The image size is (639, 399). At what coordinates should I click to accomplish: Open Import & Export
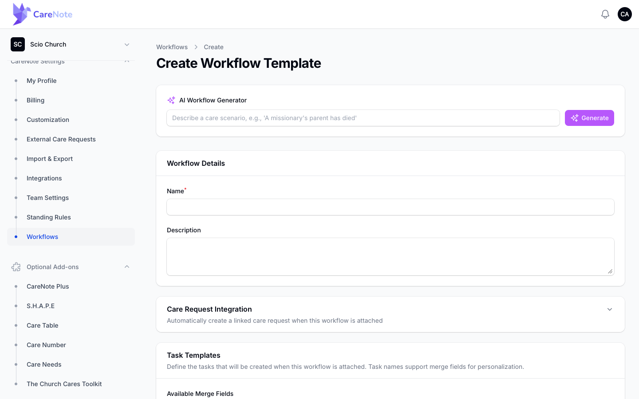click(71, 159)
